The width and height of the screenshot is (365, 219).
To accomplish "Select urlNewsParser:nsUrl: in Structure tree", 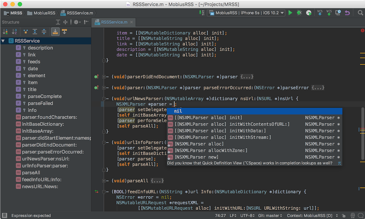I will pos(46,159).
